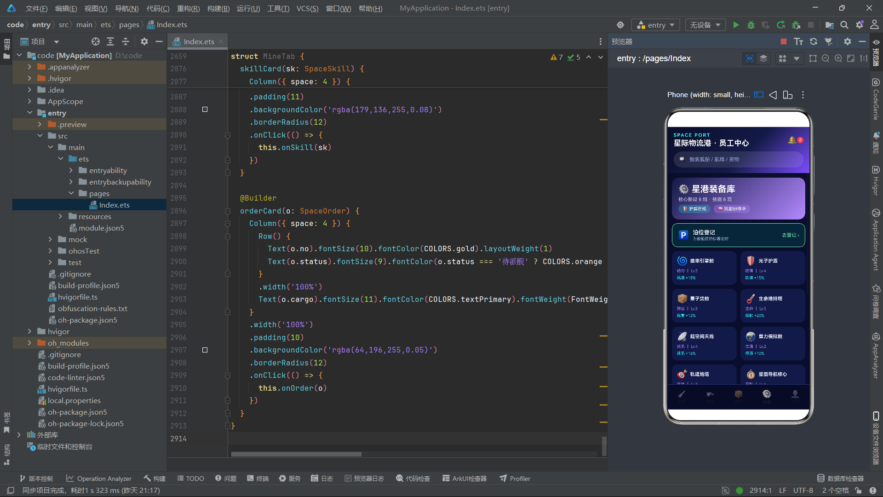Open IDE settings gear in main toolbar

point(860,25)
